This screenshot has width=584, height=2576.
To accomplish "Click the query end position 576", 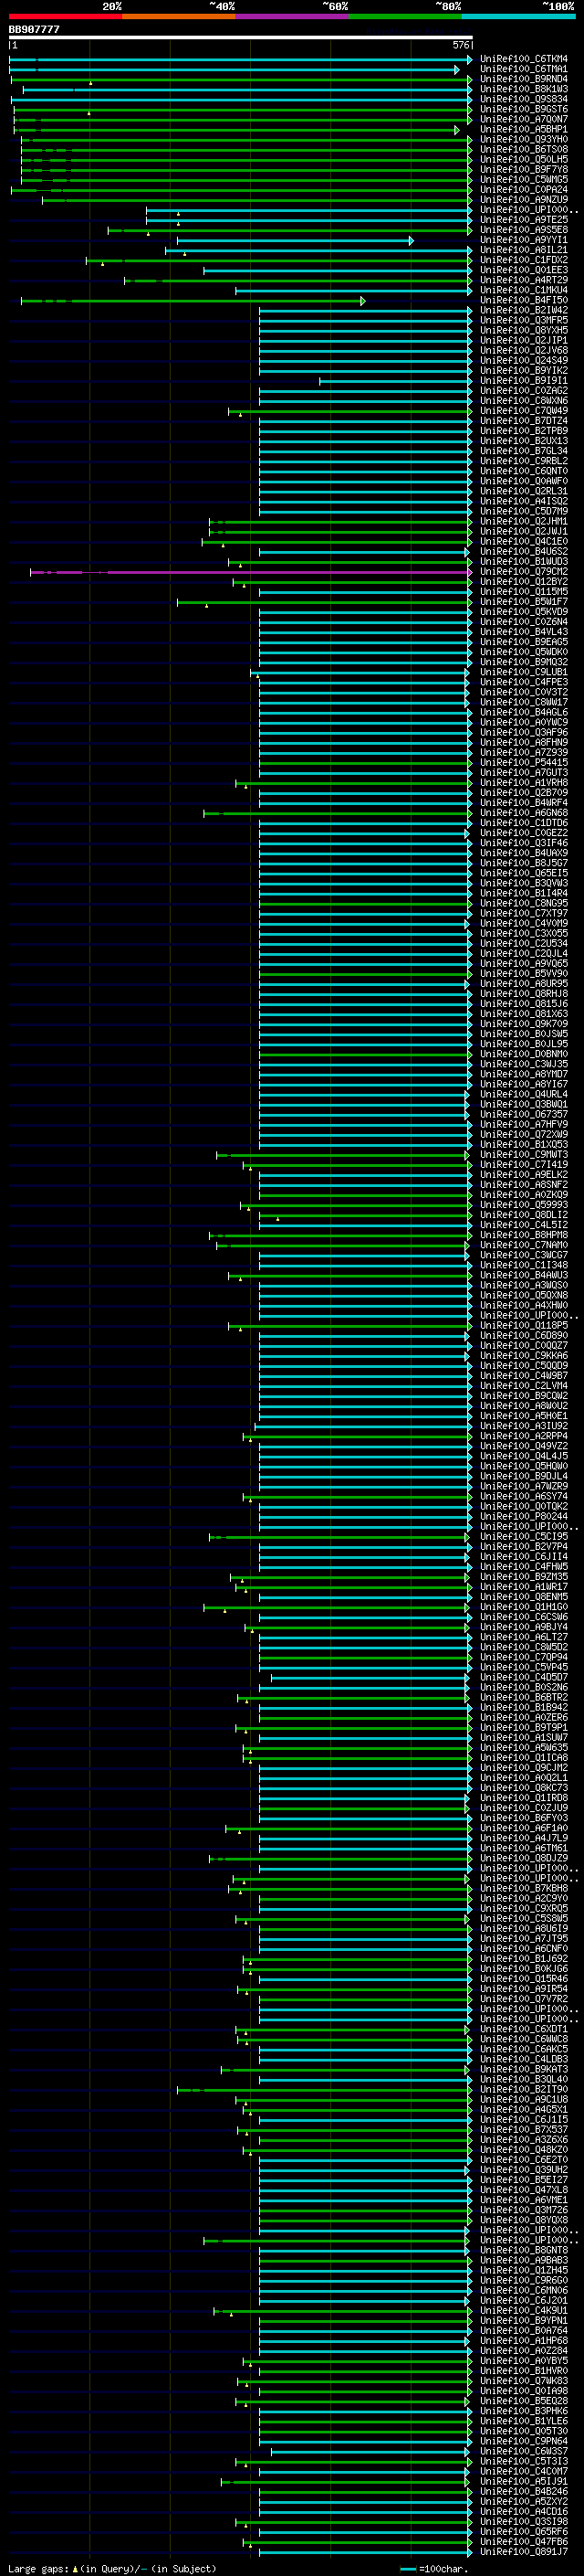I will [x=461, y=45].
